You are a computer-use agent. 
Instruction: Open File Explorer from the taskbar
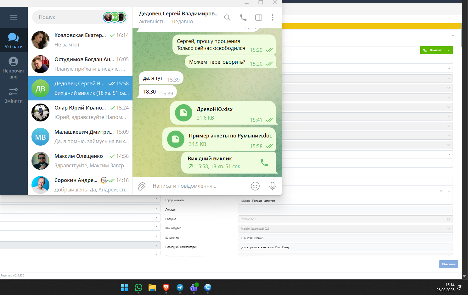tap(152, 287)
